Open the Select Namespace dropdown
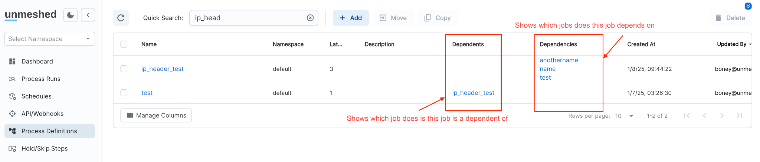The image size is (760, 162). pos(50,39)
